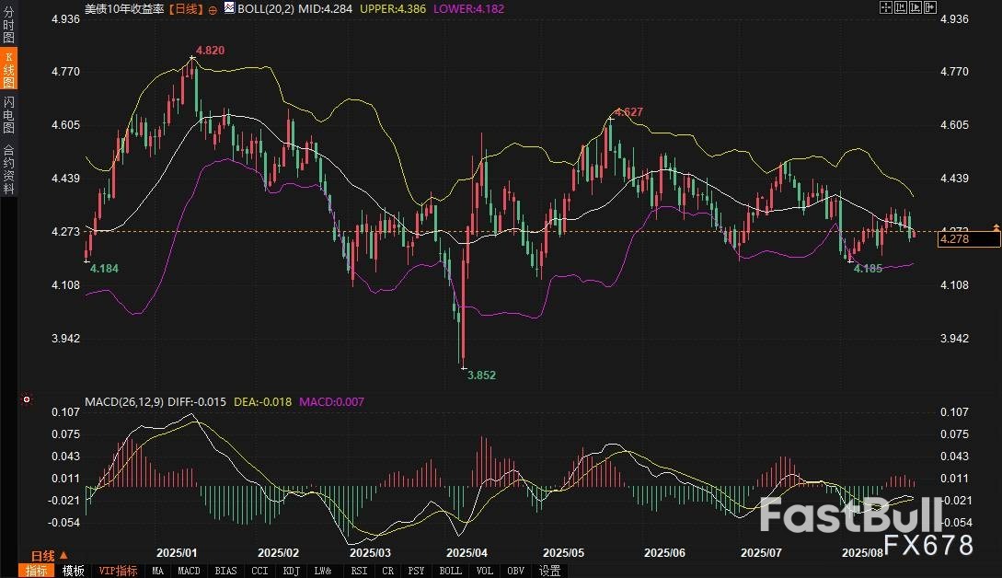
Task: Click the orange circled-plus icon beside 日线
Action: [213, 8]
